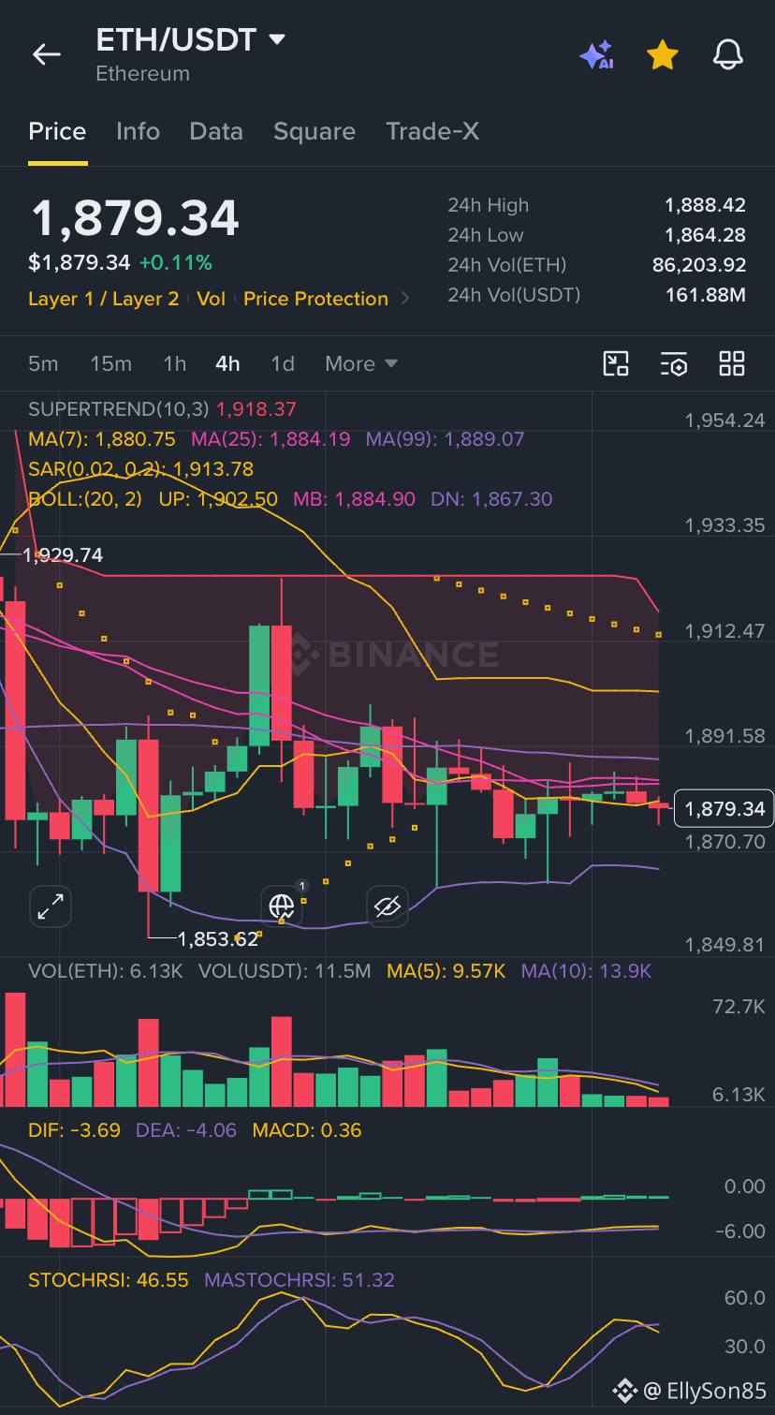Tap the MASTOCHRSI: 51.32 label
The width and height of the screenshot is (775, 1415).
click(300, 1280)
